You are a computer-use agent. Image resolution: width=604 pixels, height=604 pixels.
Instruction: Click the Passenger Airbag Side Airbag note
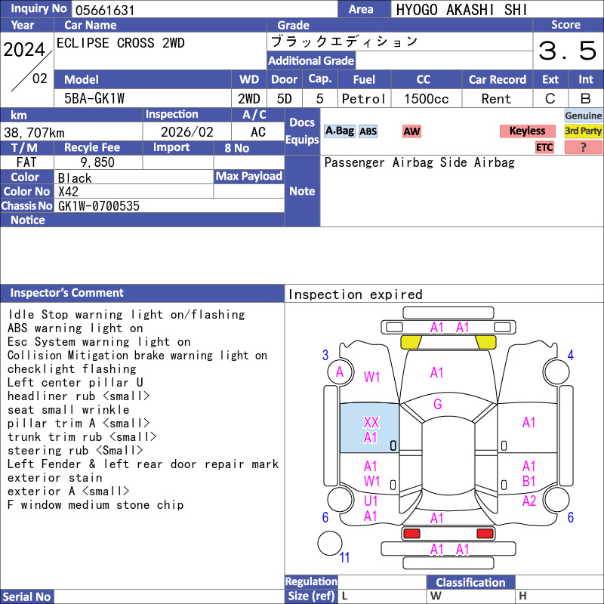coord(420,162)
